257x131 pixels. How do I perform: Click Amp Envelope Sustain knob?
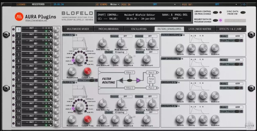(x=204, y=71)
